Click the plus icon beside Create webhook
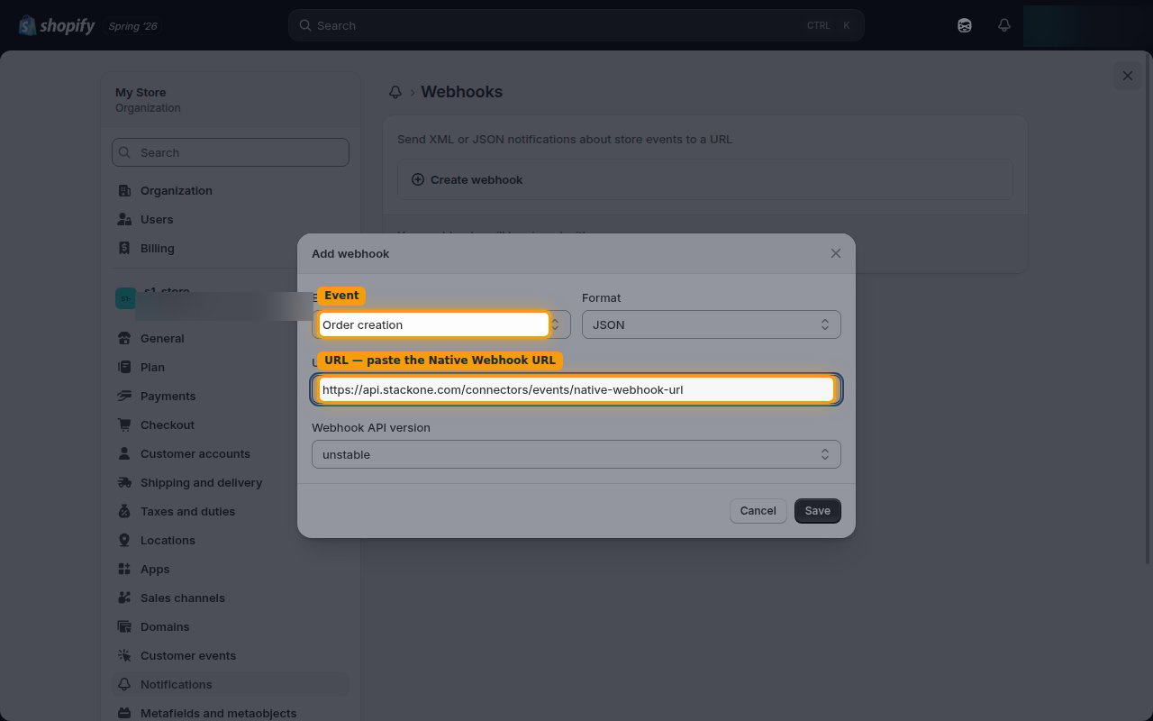Screen dimensions: 1153x721 click(x=418, y=179)
